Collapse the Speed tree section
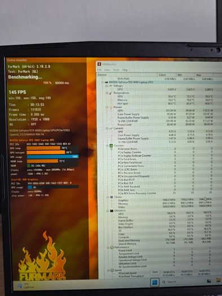Viewport: 222px width, 296px height. [x=108, y=271]
